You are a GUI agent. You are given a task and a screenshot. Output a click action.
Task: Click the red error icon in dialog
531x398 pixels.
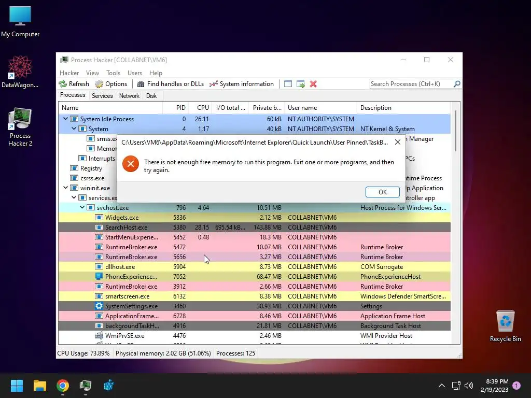coord(130,164)
